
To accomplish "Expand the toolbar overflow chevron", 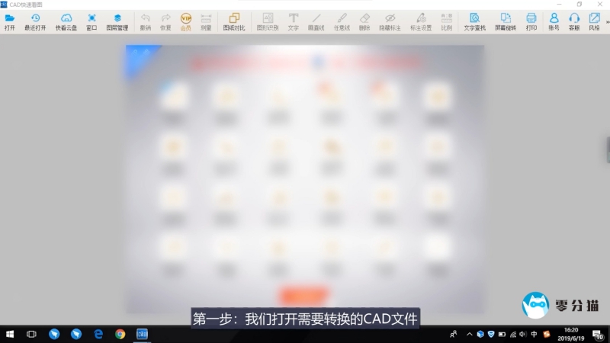I will click(607, 22).
